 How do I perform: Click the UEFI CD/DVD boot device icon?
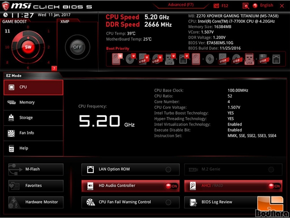tap(130, 59)
